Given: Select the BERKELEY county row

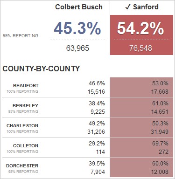Looking at the screenshot, I should point(88,107).
